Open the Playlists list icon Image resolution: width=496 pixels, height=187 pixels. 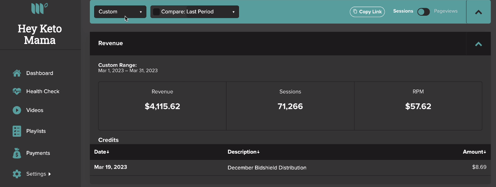coord(16,131)
